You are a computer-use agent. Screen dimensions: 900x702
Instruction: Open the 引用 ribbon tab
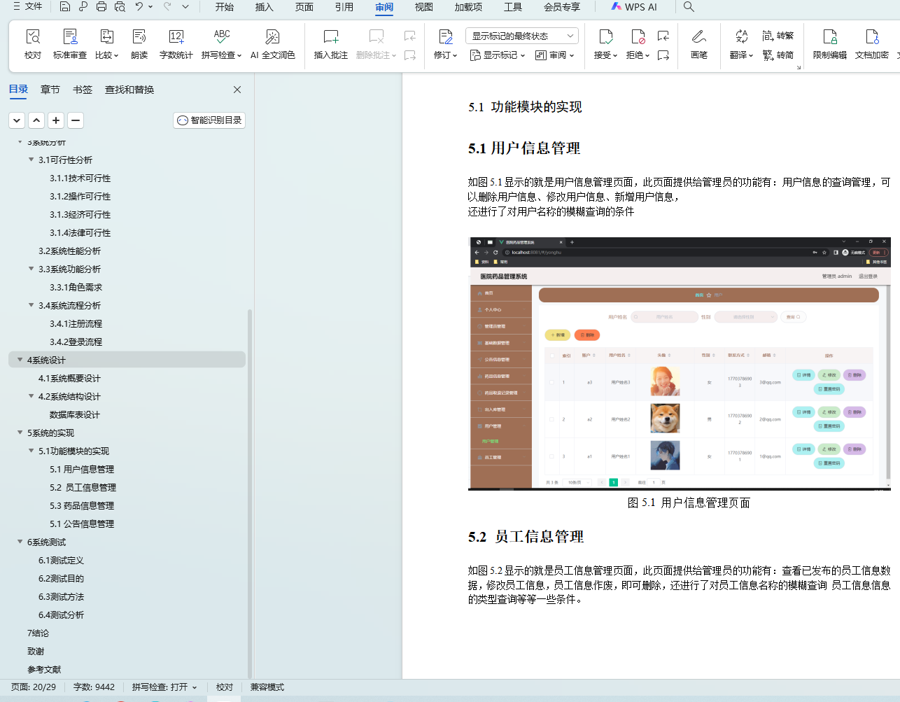344,7
